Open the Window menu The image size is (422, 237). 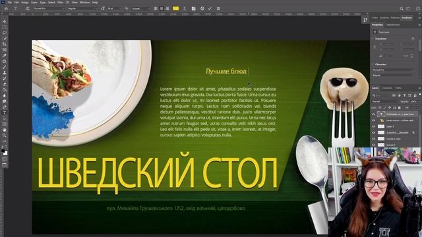pos(85,3)
